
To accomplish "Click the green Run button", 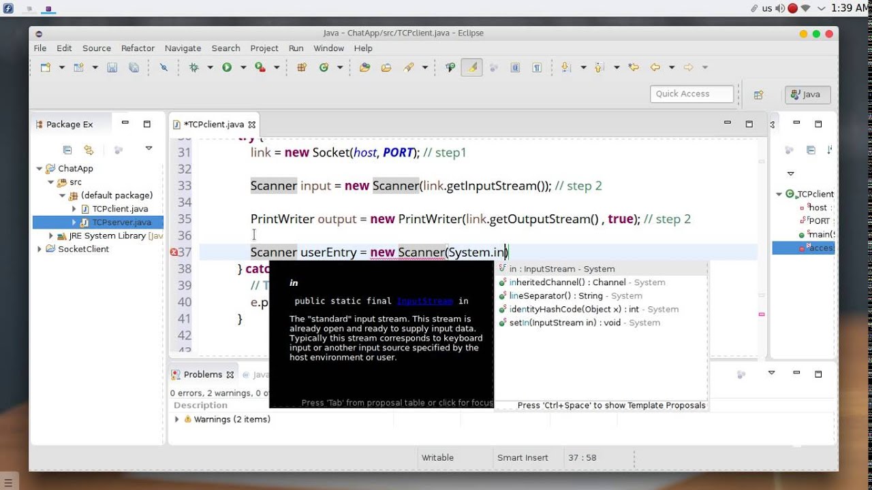I will [227, 67].
